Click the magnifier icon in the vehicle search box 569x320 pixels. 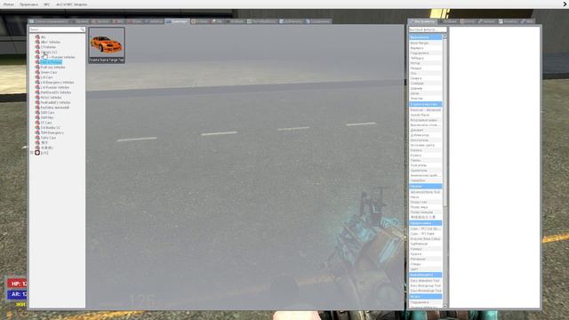coord(83,29)
